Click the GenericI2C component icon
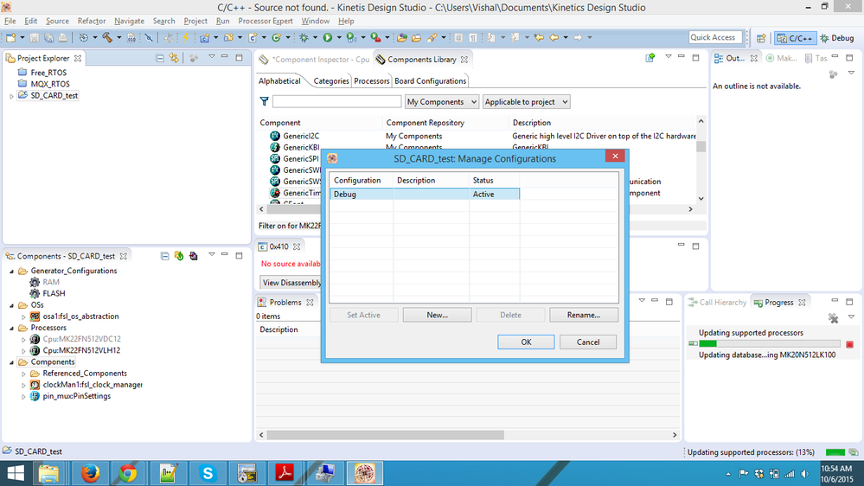This screenshot has width=864, height=486. [275, 136]
